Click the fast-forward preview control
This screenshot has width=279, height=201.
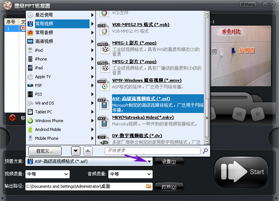point(239,114)
